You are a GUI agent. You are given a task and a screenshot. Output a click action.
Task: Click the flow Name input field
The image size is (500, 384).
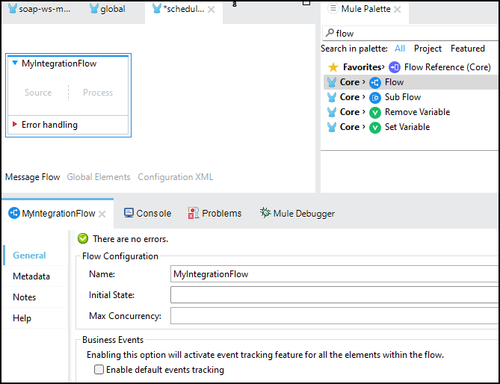pyautogui.click(x=334, y=274)
